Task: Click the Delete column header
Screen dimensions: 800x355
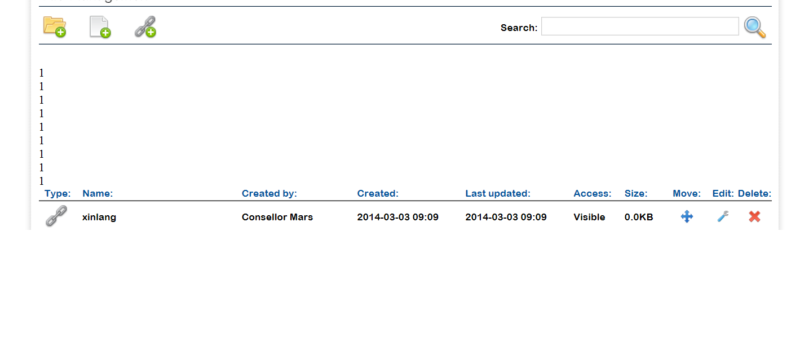Action: [754, 193]
